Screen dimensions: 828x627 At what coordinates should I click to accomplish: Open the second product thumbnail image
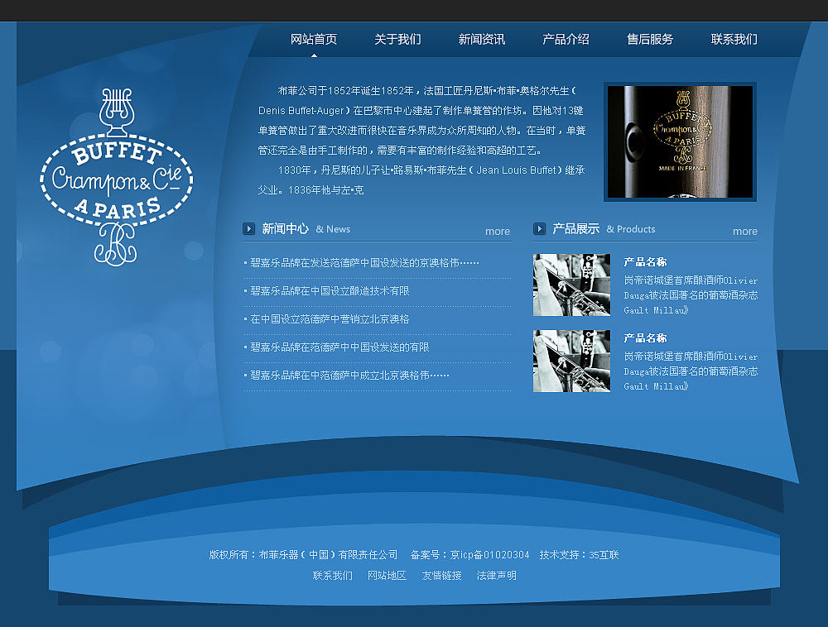(x=571, y=361)
